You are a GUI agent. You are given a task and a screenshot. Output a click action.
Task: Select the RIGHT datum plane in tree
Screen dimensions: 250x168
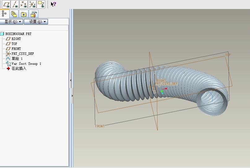click(16, 39)
